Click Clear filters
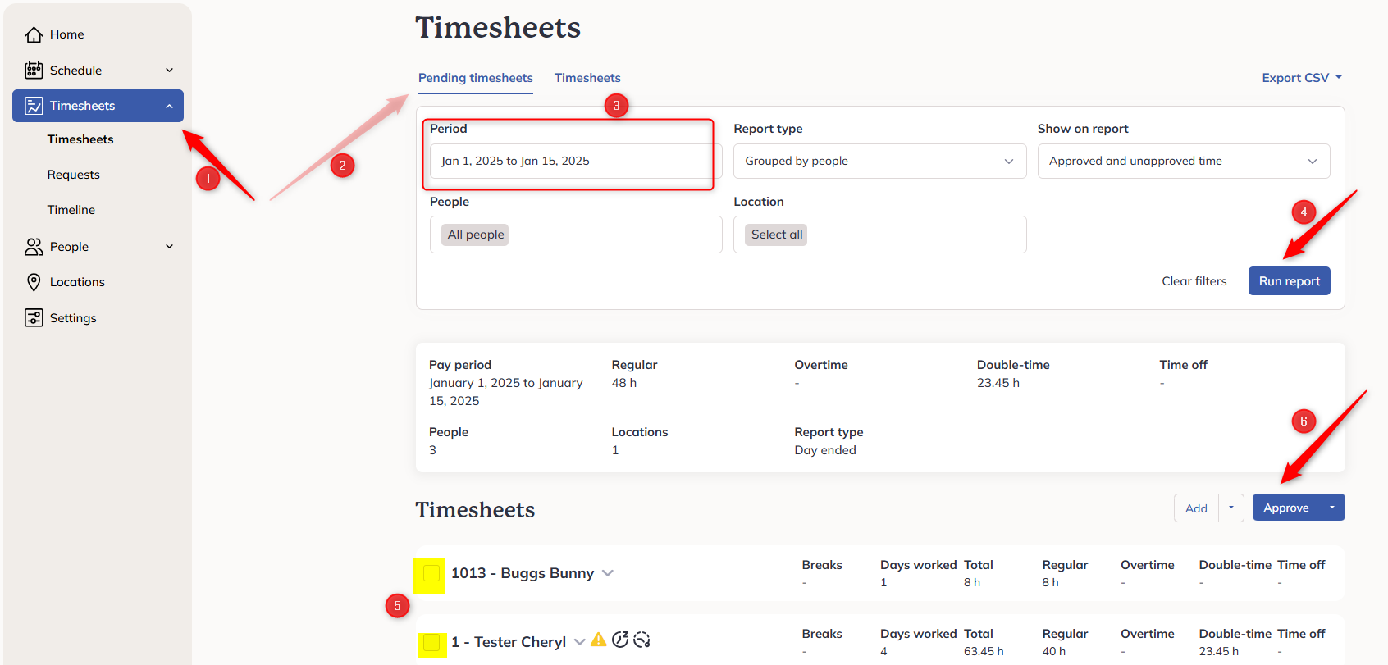This screenshot has height=665, width=1388. 1194,281
